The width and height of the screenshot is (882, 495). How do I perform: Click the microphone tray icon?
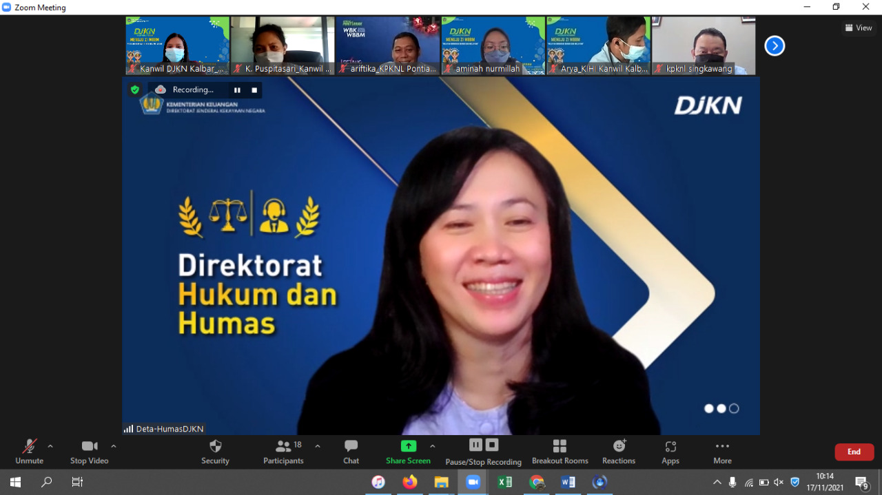point(732,482)
